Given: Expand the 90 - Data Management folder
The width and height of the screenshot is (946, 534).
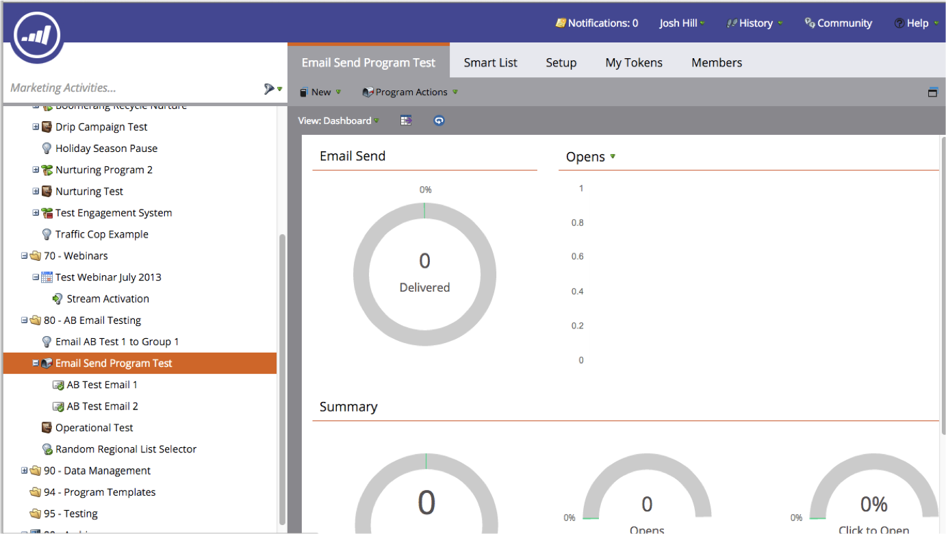Looking at the screenshot, I should tap(25, 470).
